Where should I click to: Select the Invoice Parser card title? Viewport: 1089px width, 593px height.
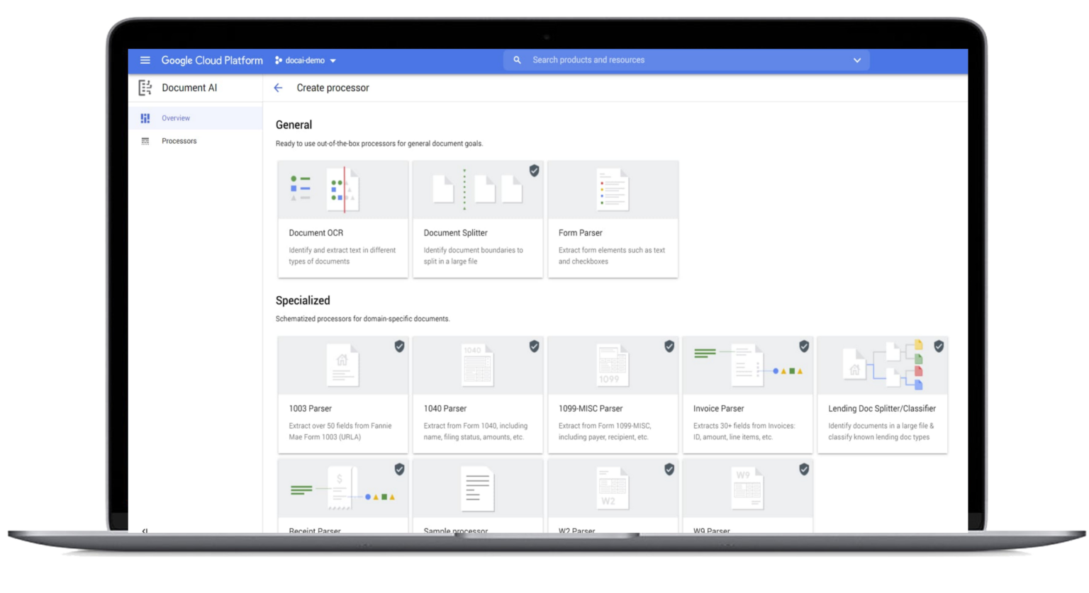[x=719, y=409]
